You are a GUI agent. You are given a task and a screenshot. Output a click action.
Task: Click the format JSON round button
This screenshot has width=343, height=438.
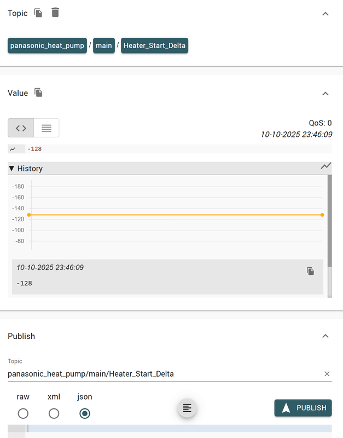coord(187,408)
